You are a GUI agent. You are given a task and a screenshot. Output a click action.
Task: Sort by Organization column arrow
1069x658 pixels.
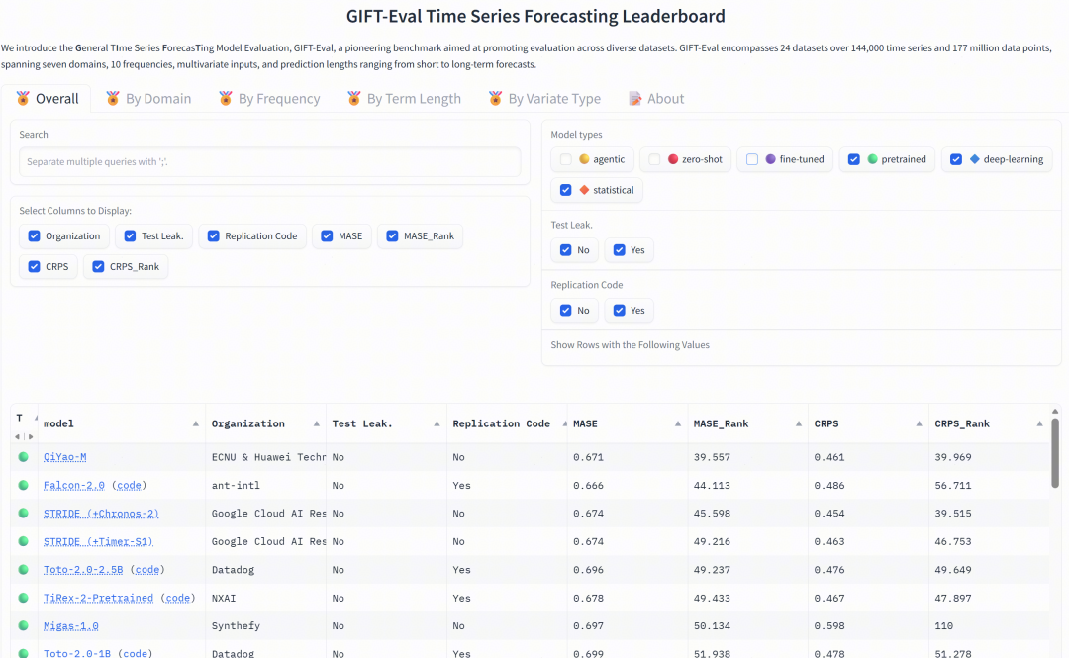(x=317, y=423)
